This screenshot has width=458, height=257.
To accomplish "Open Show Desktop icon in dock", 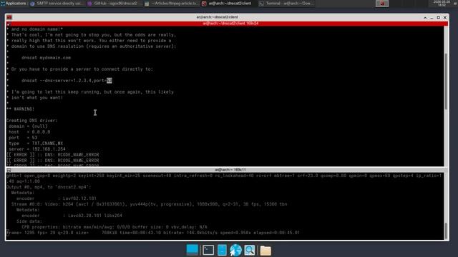I will click(x=193, y=250).
